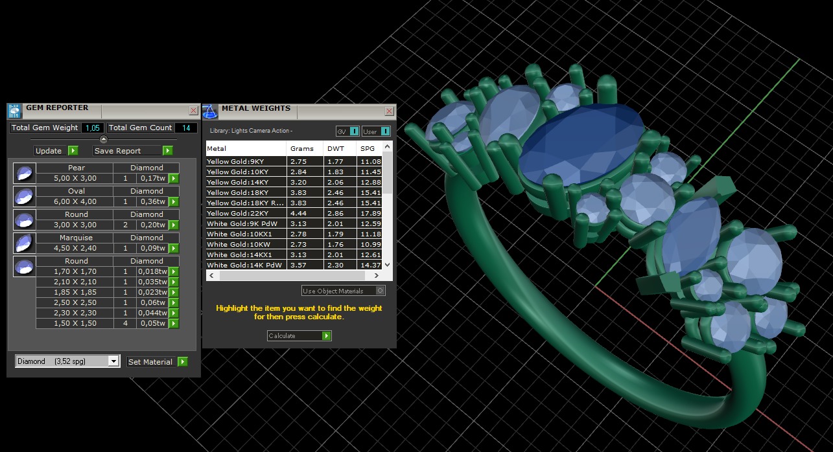The width and height of the screenshot is (833, 452).
Task: Select the Total Gem Weight value field
Action: [x=93, y=128]
